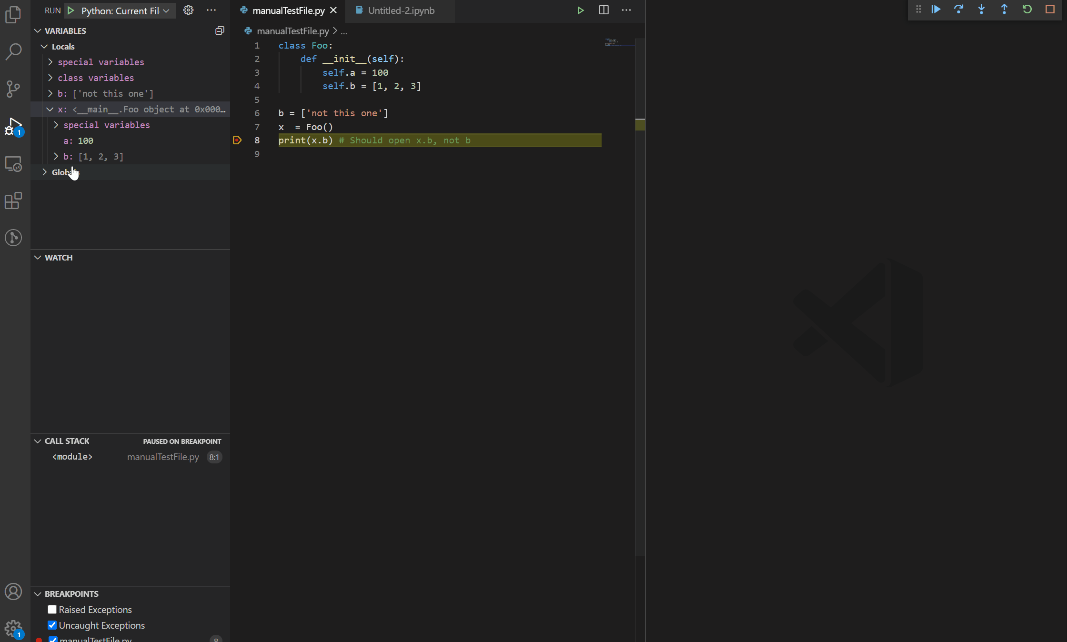Screen dimensions: 1067x642
Task: Collapse all variables icon
Action: (220, 30)
